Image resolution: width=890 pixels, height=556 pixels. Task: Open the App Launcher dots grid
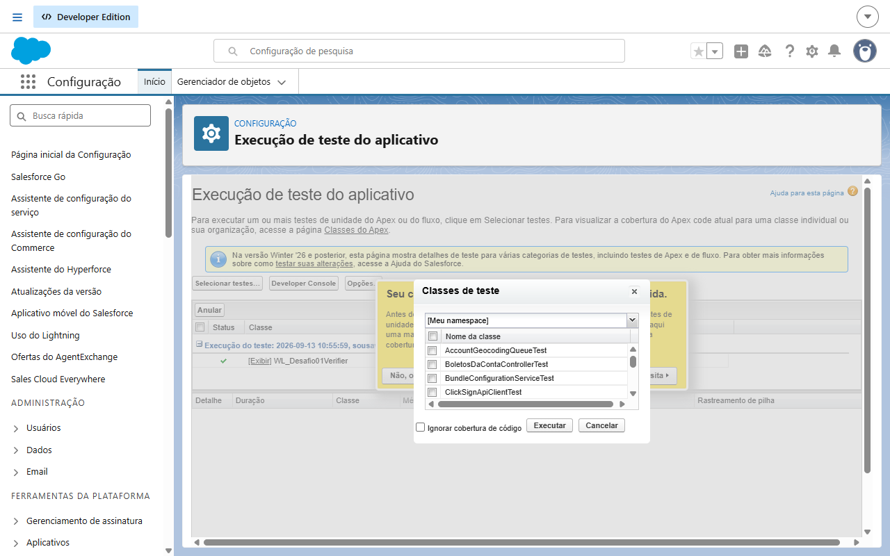28,81
